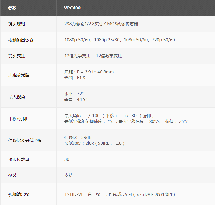Click the 1080p 50/60 resolution list text
Image resolution: width=215 pixels, height=205 pixels.
(x=119, y=40)
